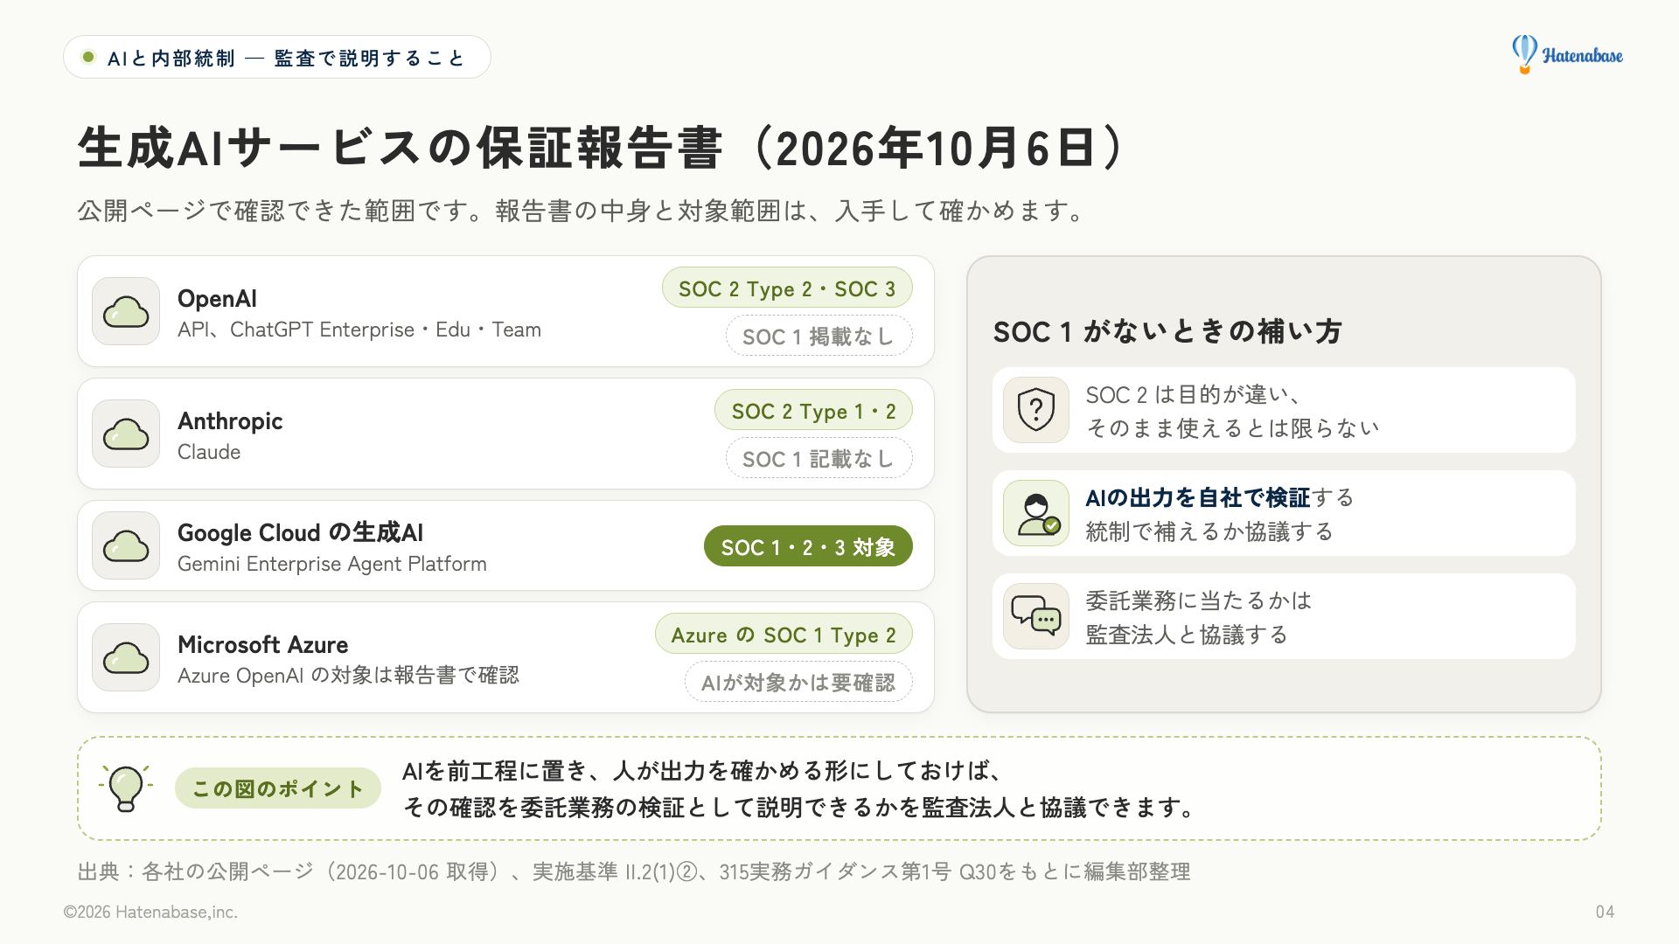Screen dimensions: 1679x944
Task: Click the shield question-mark icon
Action: coord(1036,410)
